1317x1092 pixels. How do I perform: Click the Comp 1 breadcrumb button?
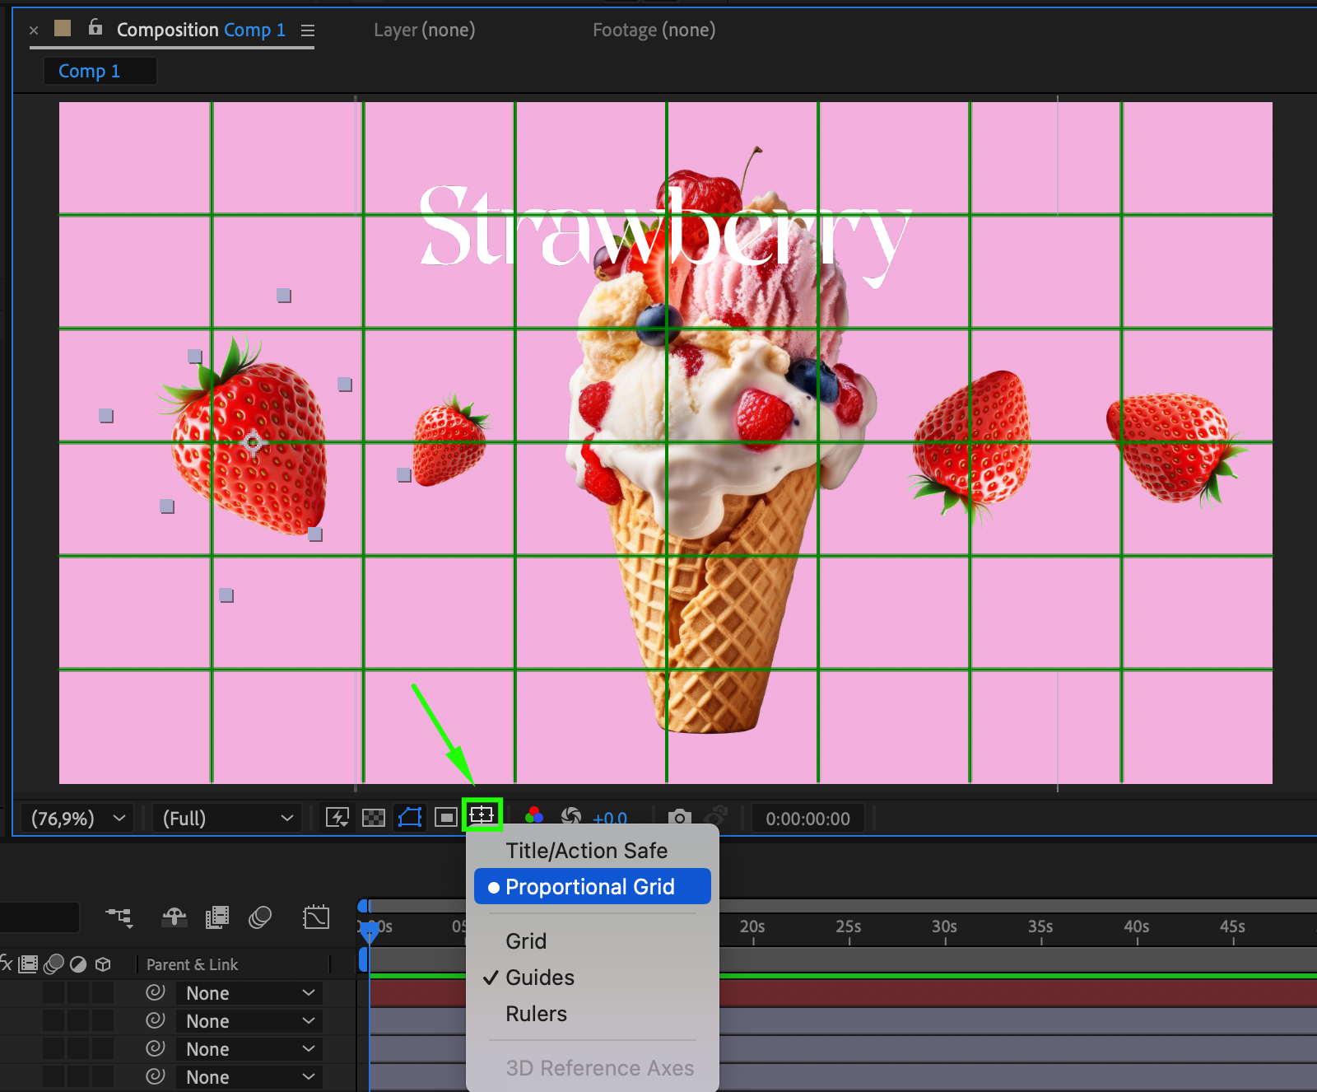(90, 72)
